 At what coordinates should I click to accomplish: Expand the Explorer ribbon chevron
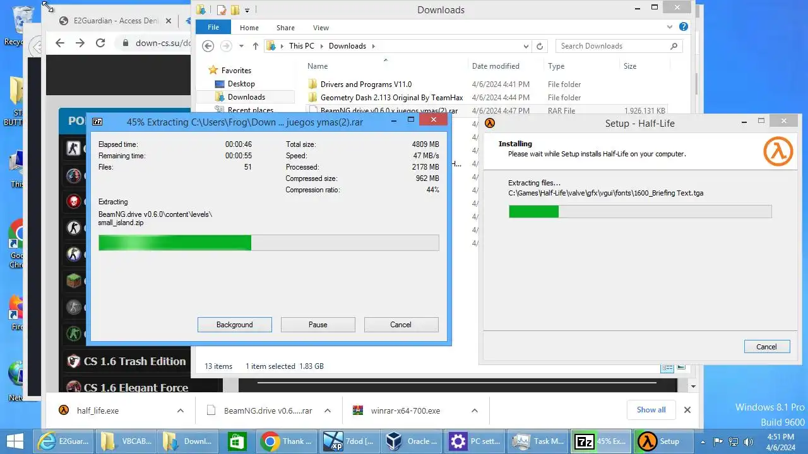click(670, 27)
